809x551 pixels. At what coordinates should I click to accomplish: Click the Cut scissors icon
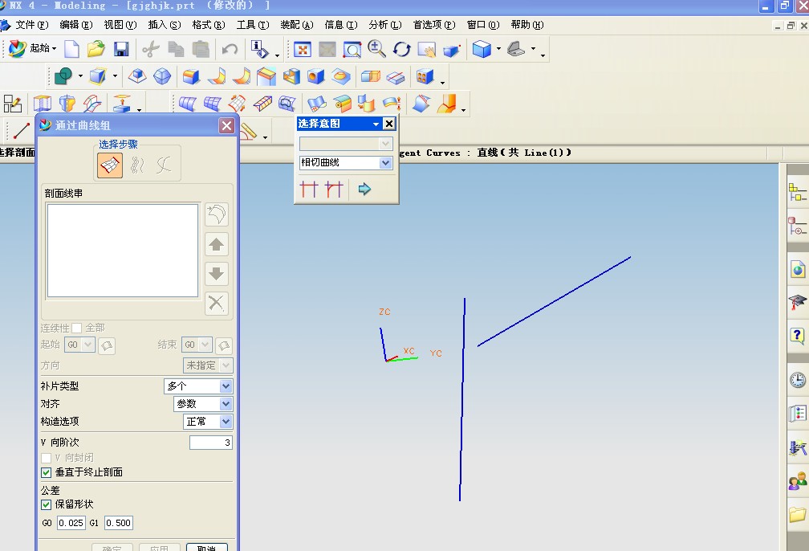[151, 49]
